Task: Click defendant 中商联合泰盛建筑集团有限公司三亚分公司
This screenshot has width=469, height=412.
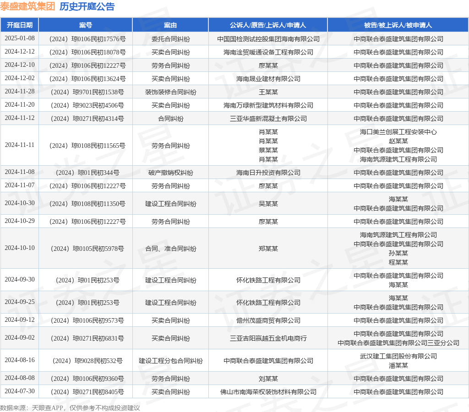Action: click(398, 343)
